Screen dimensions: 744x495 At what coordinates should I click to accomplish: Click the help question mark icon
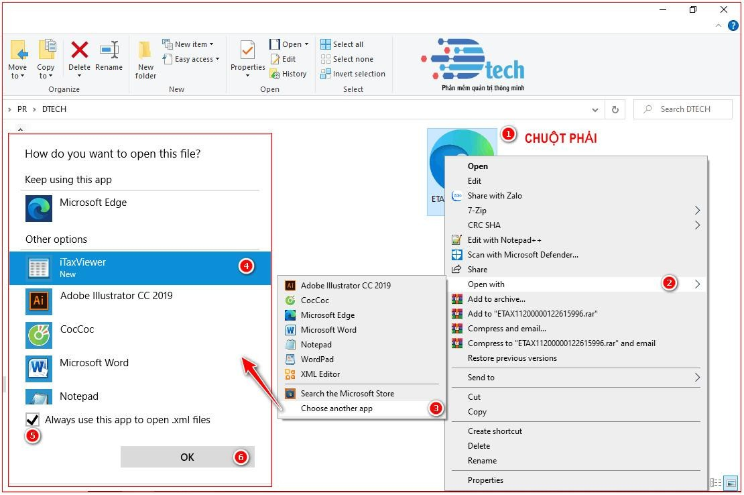733,25
